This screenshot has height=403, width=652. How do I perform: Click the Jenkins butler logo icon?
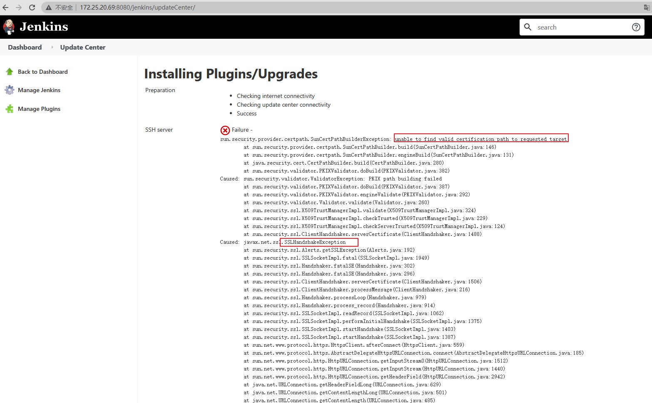tap(9, 27)
